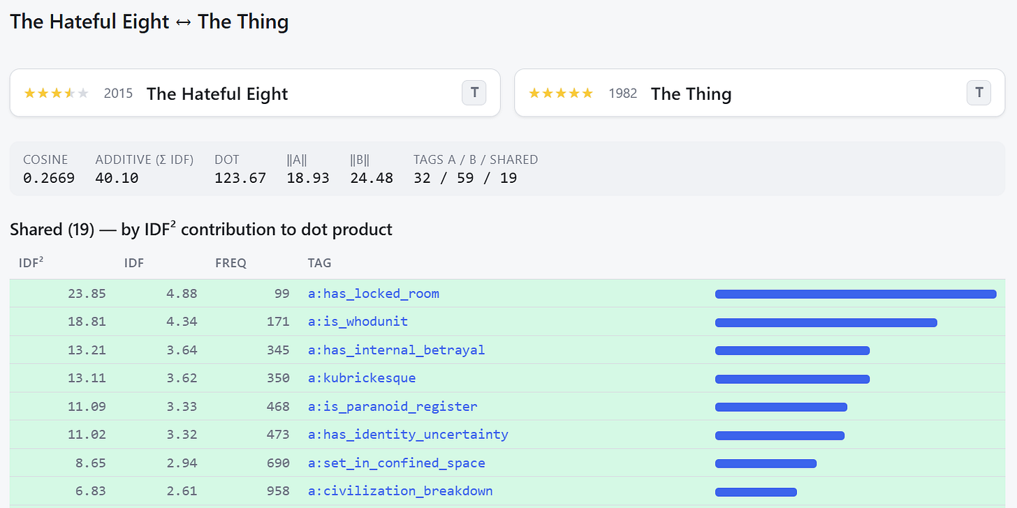Viewport: 1017px width, 508px height.
Task: Click the COSINE value 0.2669
Action: tap(49, 178)
